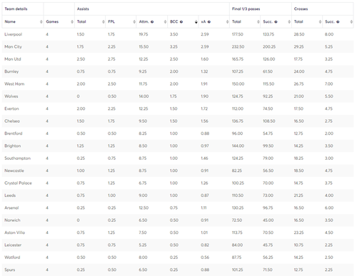
Task: Sort by Final 1/3 passes Succ. arrows
Action: pos(289,21)
